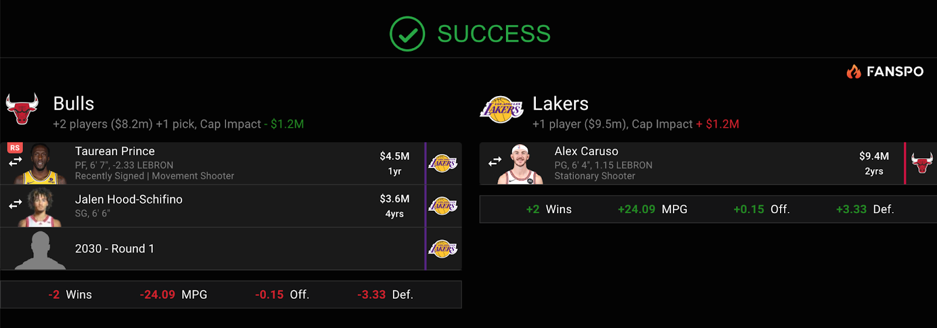
Task: Click swap arrows beside Jalen Hood-Schifino
Action: pyautogui.click(x=15, y=204)
